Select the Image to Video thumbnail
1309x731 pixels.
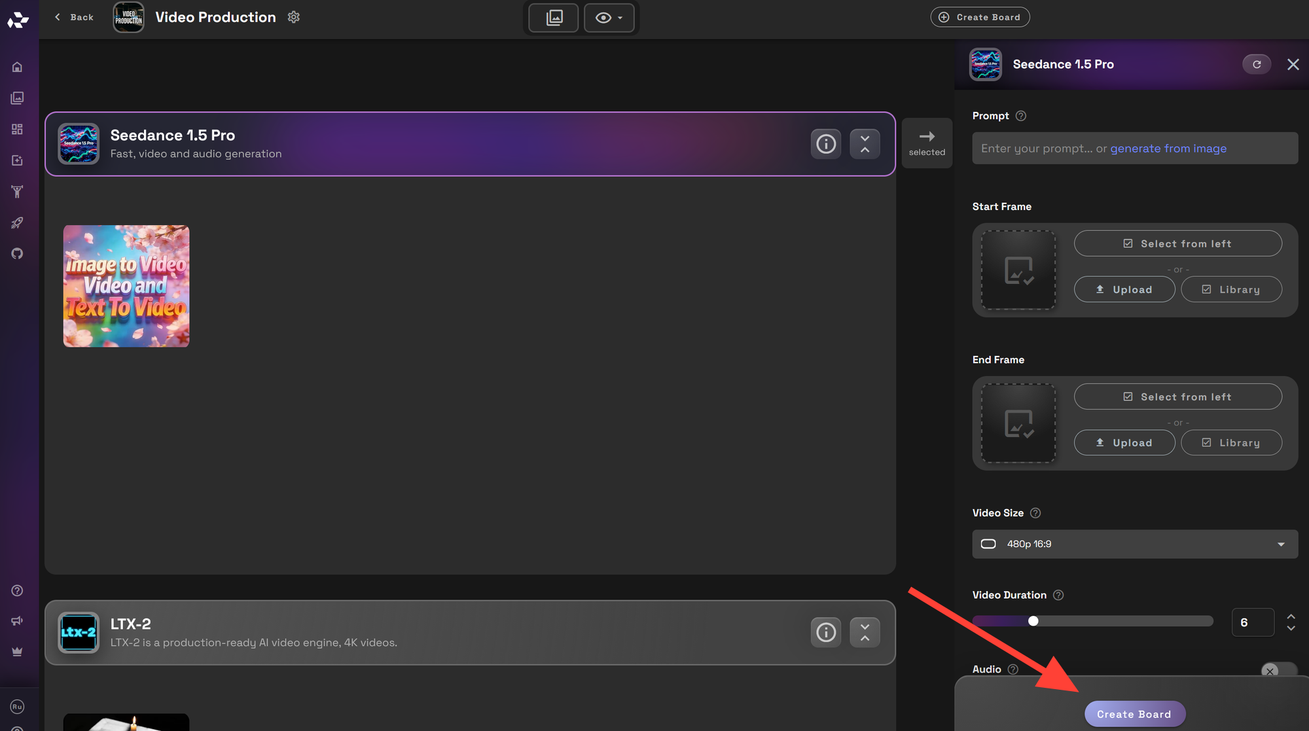[x=126, y=286]
